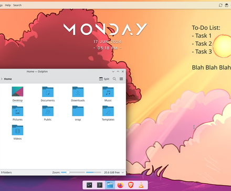This screenshot has width=231, height=191.
Task: Open the Search menu
Action: click(17, 5)
